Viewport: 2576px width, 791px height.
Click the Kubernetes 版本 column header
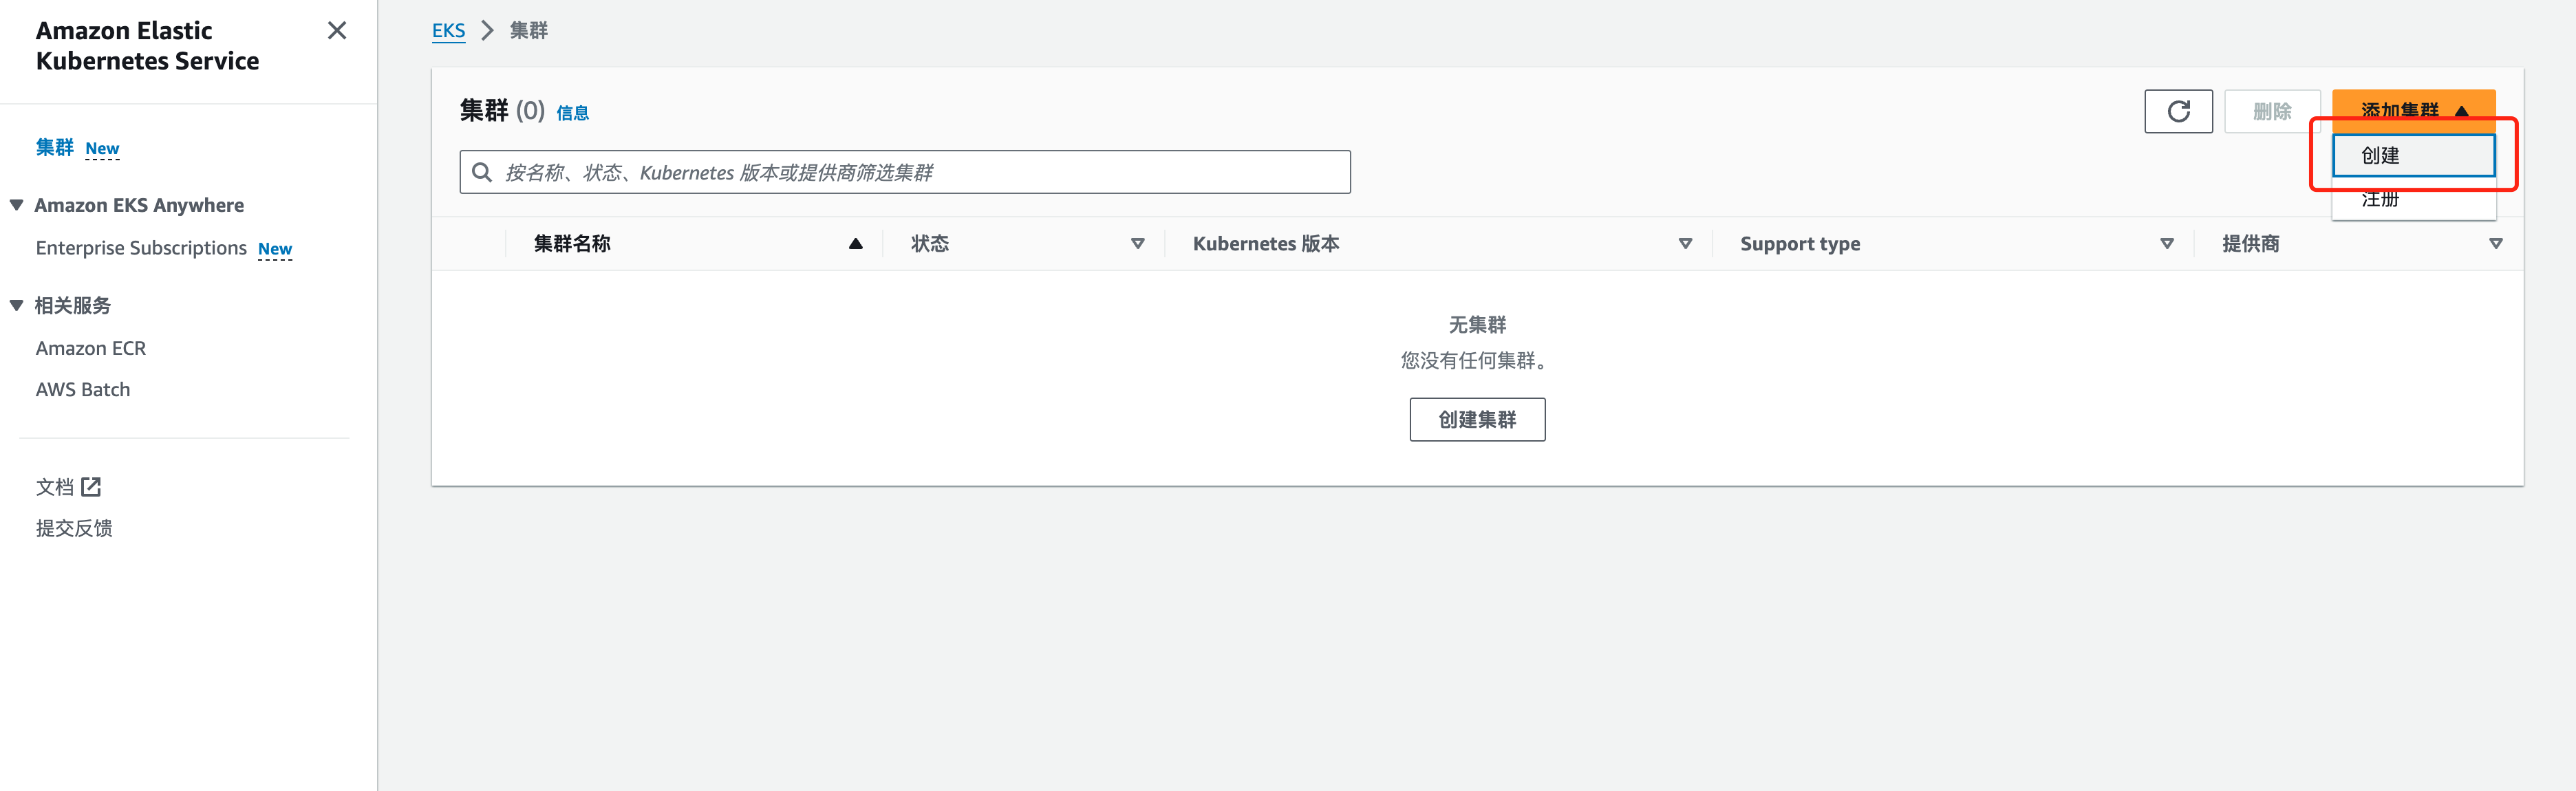coord(1266,244)
